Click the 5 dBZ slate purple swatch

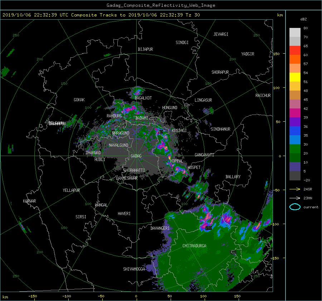pyautogui.click(x=295, y=167)
